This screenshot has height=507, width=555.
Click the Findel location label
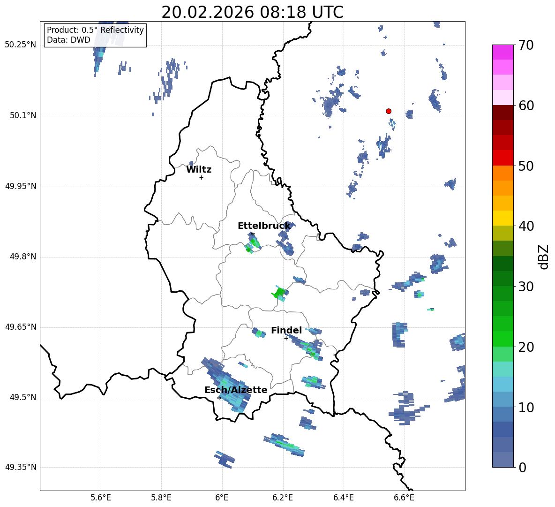click(x=286, y=330)
